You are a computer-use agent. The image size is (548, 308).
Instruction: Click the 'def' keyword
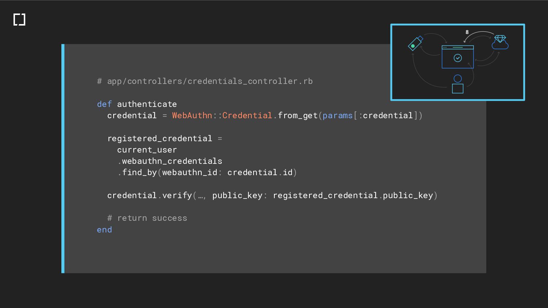pyautogui.click(x=104, y=104)
